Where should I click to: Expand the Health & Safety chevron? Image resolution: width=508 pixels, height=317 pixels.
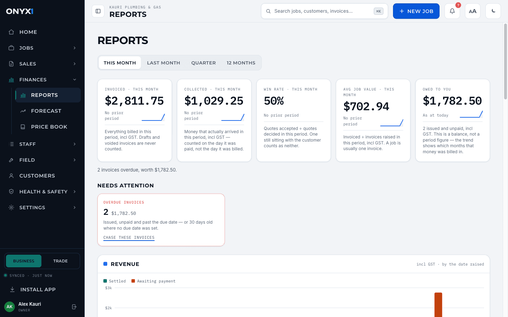(74, 192)
